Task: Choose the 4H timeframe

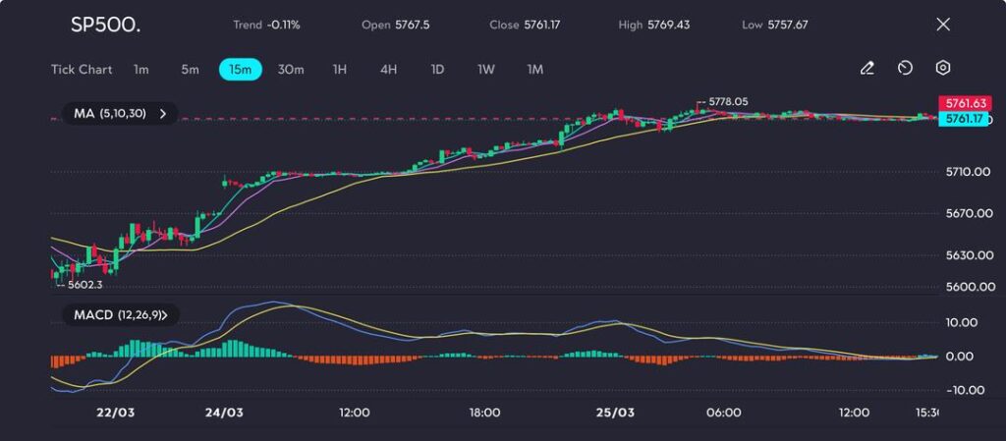Action: coord(389,70)
